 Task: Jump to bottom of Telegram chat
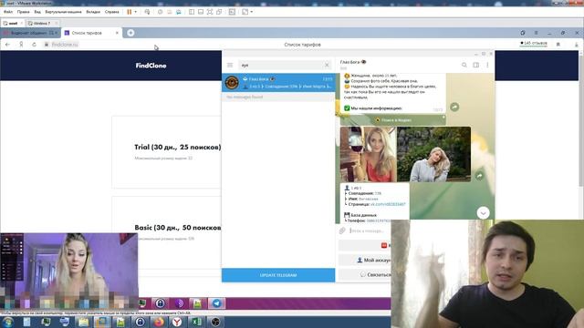483,213
